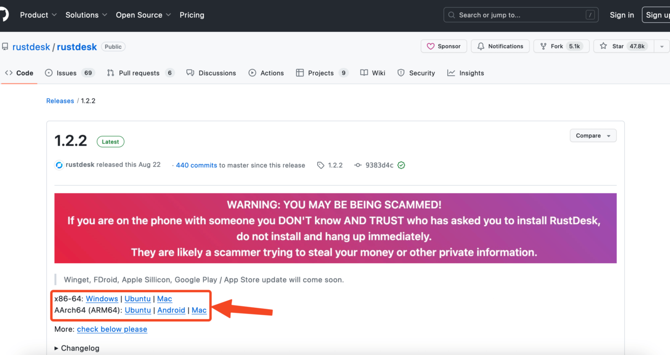Click the rustdesk avatar icon
This screenshot has width=670, height=355.
[x=59, y=165]
